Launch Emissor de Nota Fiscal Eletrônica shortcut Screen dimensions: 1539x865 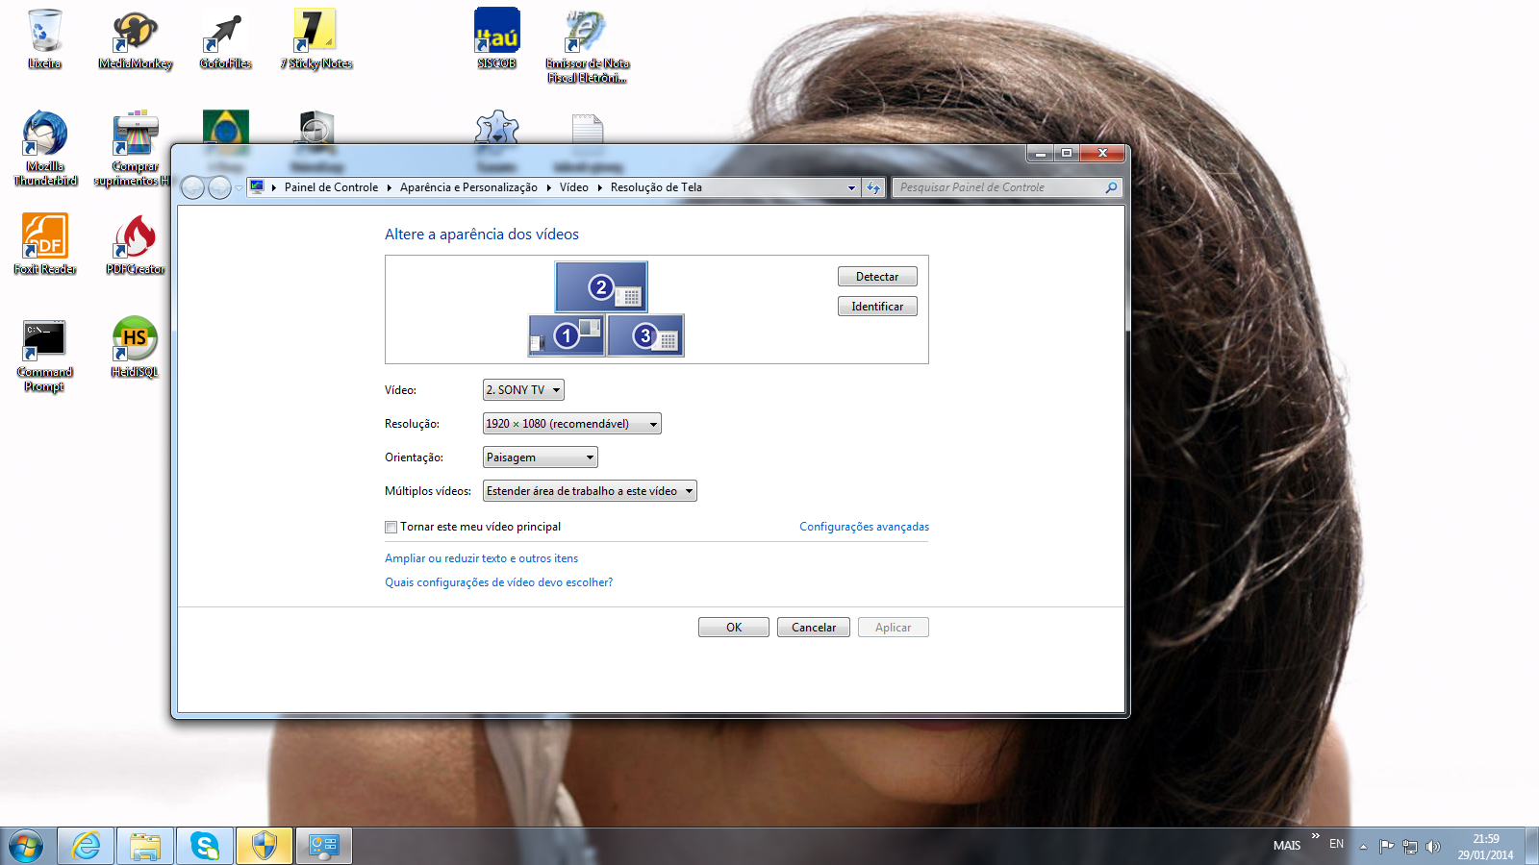588,45
